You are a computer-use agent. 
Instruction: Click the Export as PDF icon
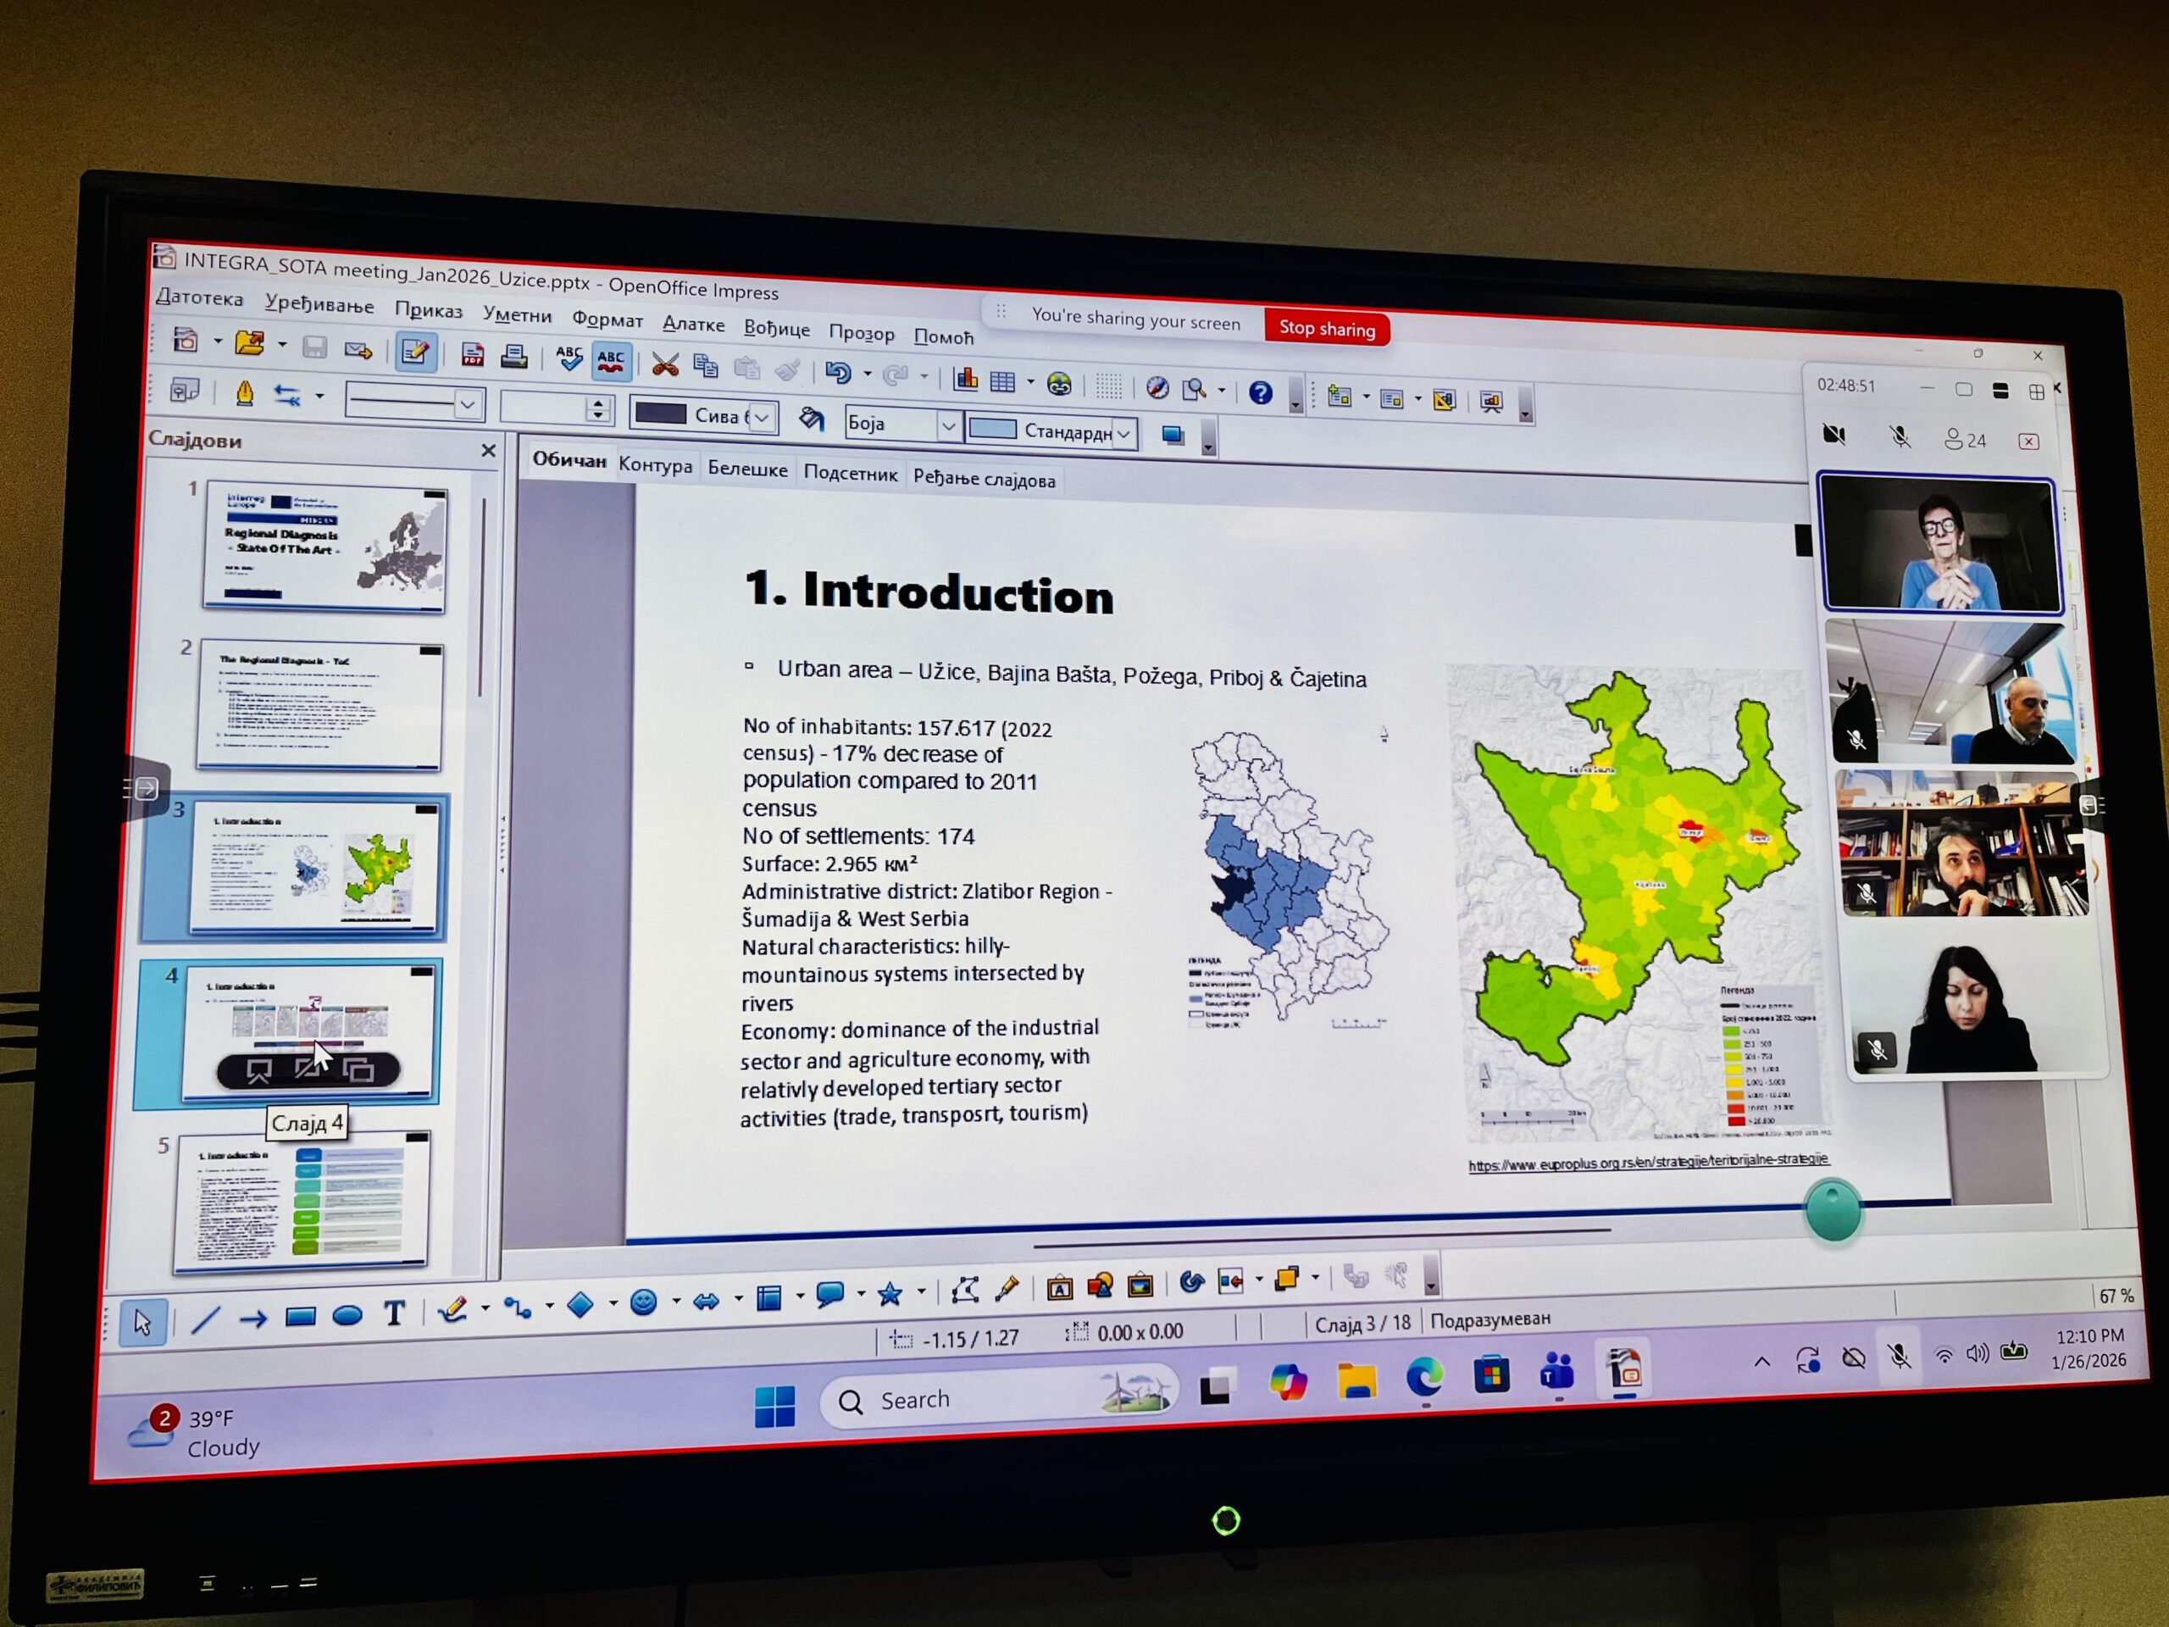(473, 355)
